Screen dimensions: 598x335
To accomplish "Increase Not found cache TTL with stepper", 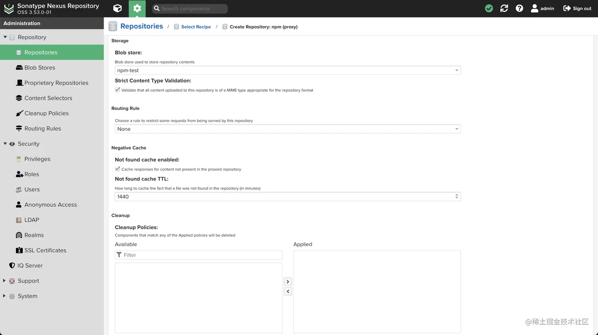I will point(457,195).
